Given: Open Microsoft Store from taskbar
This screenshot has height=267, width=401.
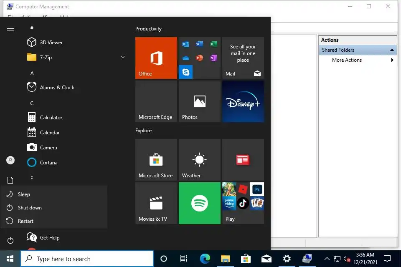Looking at the screenshot, I should [x=246, y=259].
